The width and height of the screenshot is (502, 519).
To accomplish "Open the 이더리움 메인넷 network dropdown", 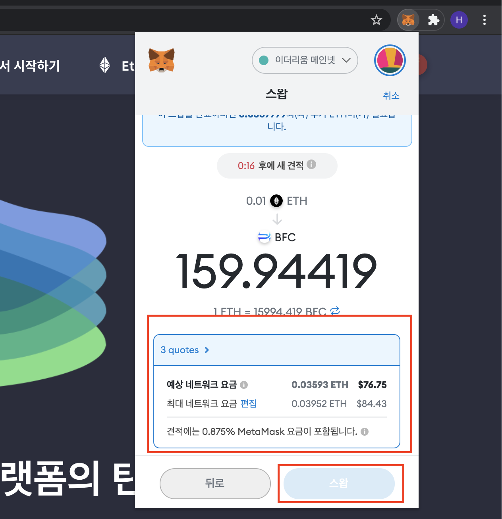I will pos(305,60).
